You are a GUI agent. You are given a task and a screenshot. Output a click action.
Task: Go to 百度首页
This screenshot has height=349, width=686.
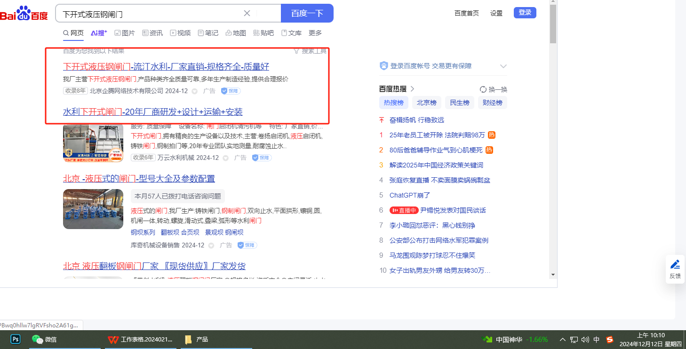coord(467,13)
